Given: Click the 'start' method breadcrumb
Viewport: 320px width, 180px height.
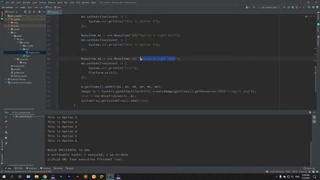Looking at the screenshot, I should tap(57, 7).
